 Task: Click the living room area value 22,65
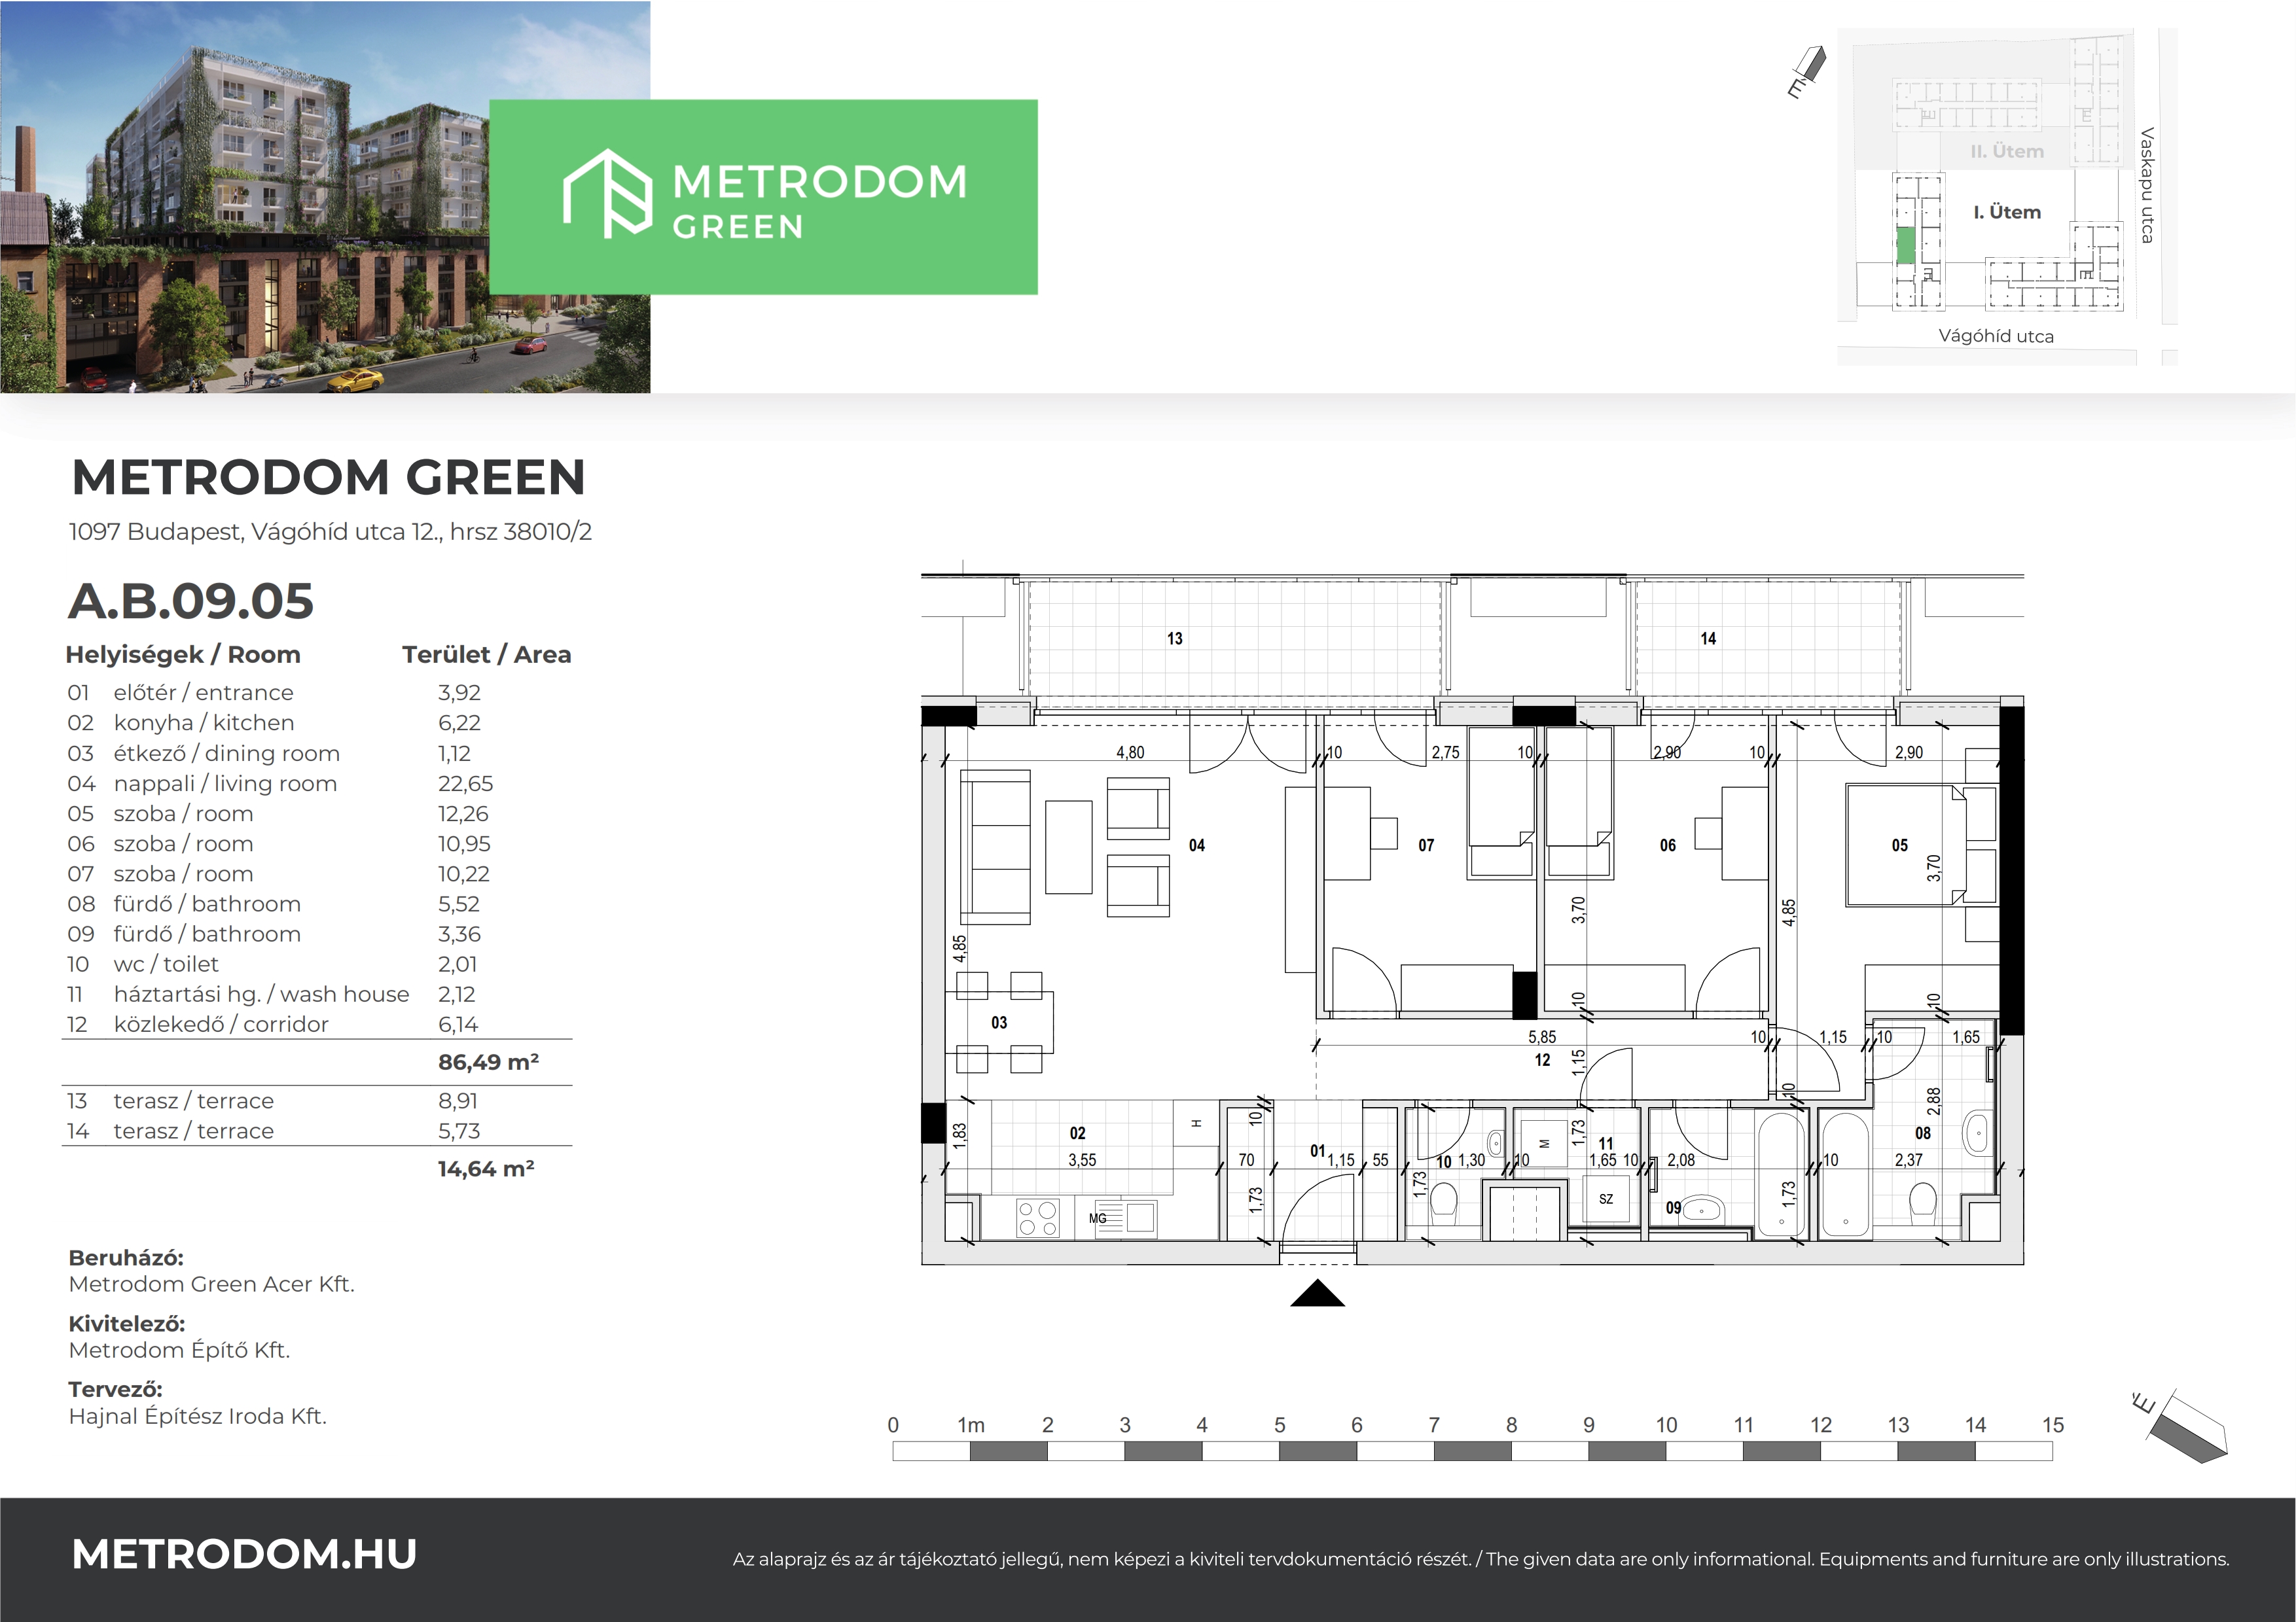[x=465, y=783]
